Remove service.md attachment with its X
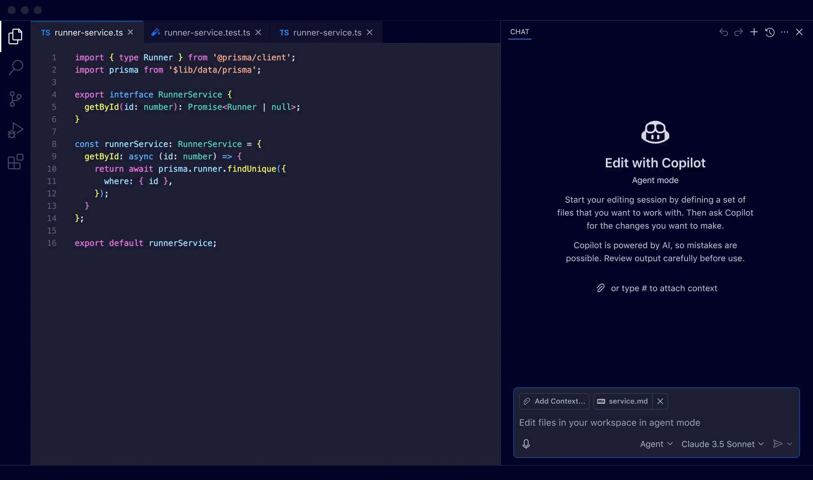 (661, 401)
